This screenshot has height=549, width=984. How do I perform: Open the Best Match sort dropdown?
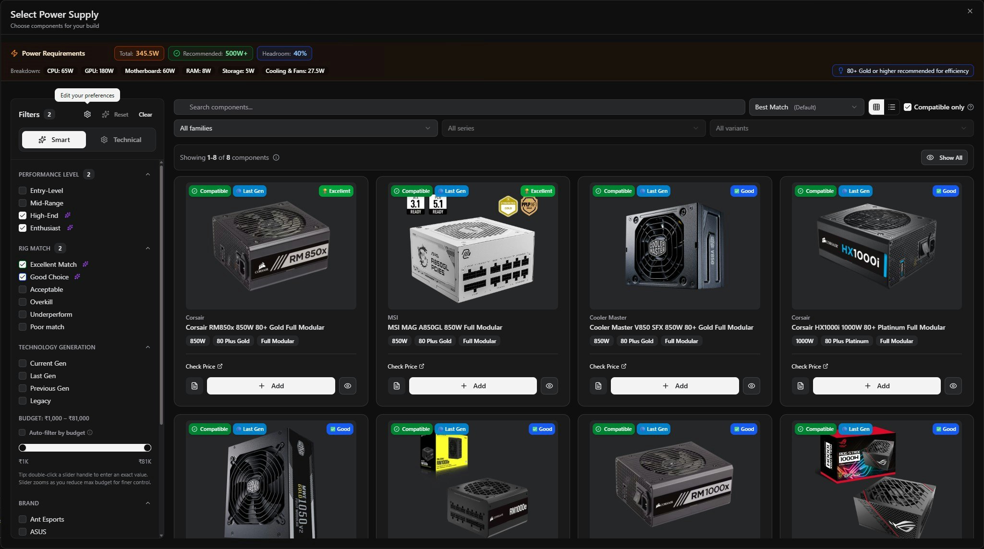pyautogui.click(x=806, y=107)
